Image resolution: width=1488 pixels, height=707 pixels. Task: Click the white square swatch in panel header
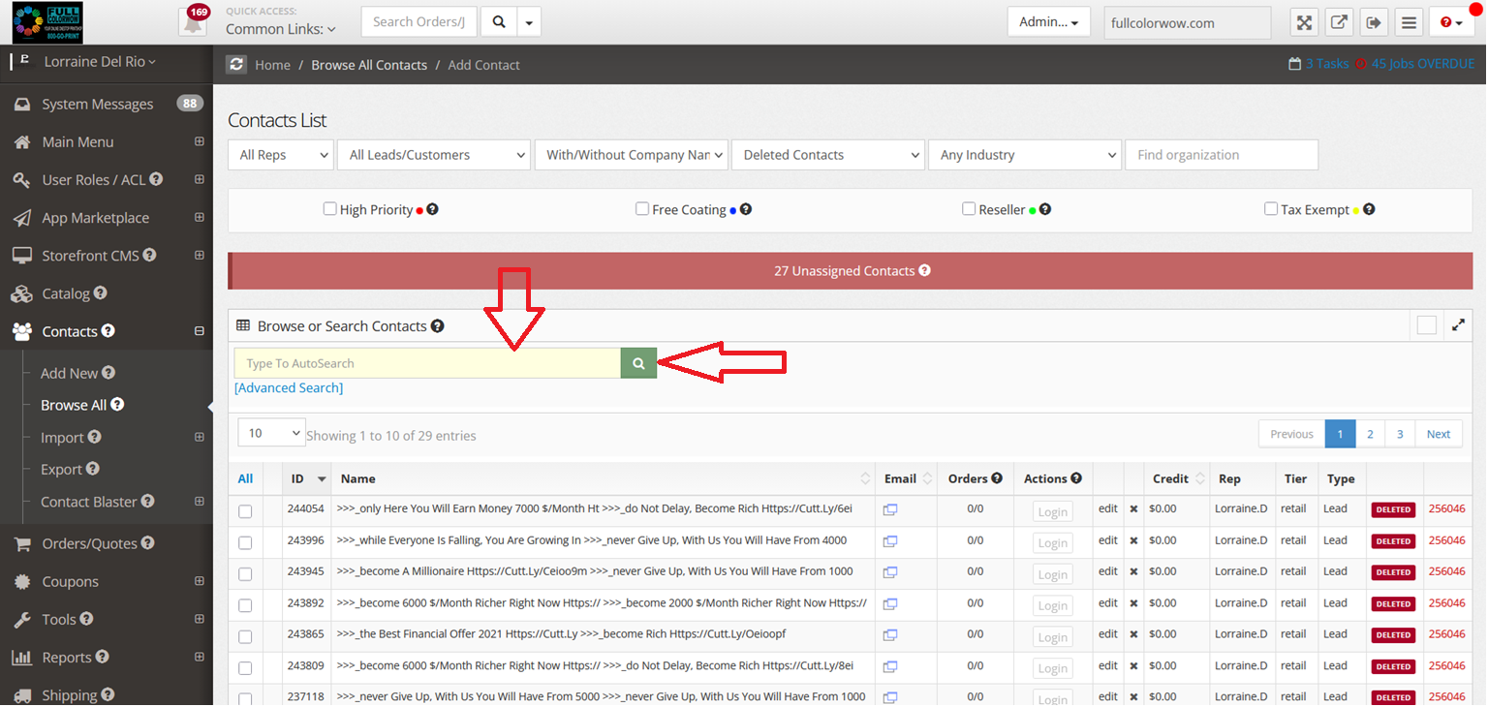click(1426, 325)
